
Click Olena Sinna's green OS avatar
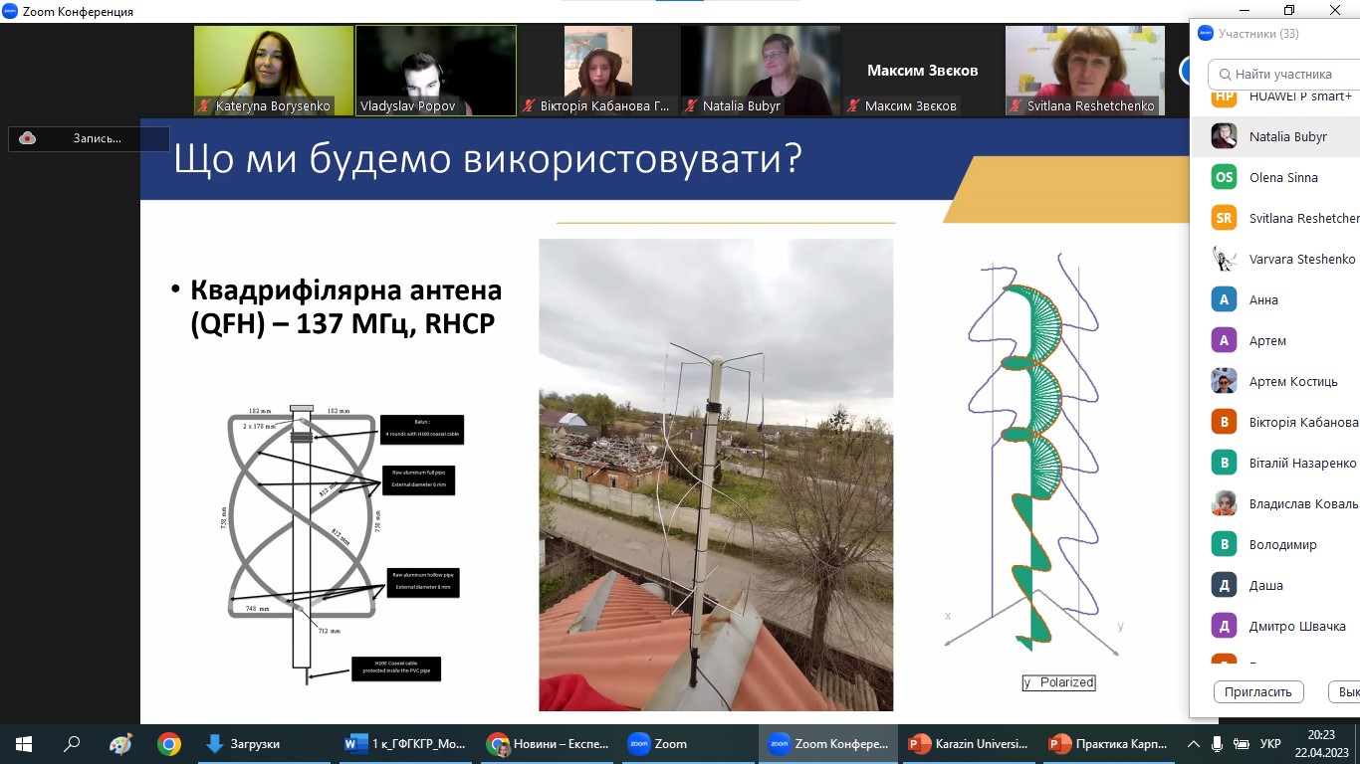point(1224,177)
